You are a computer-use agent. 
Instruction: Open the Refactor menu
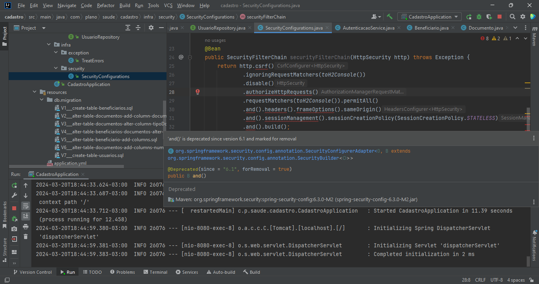tap(106, 6)
